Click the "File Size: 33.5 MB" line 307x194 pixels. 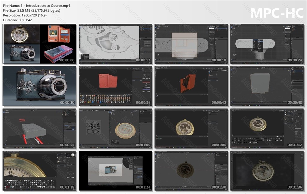(31, 10)
